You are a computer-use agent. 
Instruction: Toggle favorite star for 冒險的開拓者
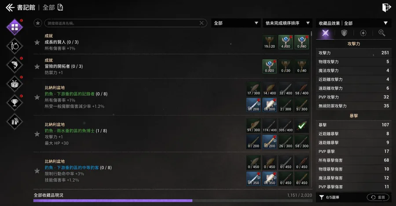point(37,67)
